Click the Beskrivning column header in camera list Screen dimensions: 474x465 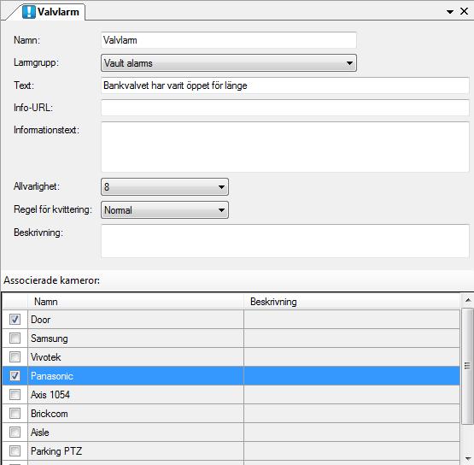click(x=352, y=302)
